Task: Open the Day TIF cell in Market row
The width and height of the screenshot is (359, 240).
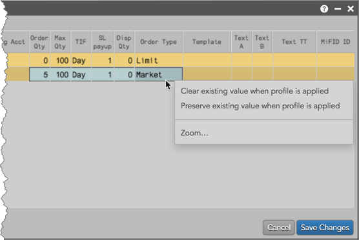Action: click(81, 75)
